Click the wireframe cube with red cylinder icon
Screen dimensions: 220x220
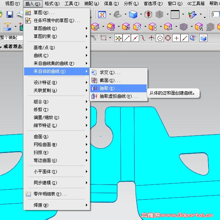pos(148,14)
